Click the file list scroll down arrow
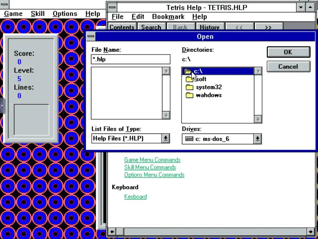 [x=166, y=115]
